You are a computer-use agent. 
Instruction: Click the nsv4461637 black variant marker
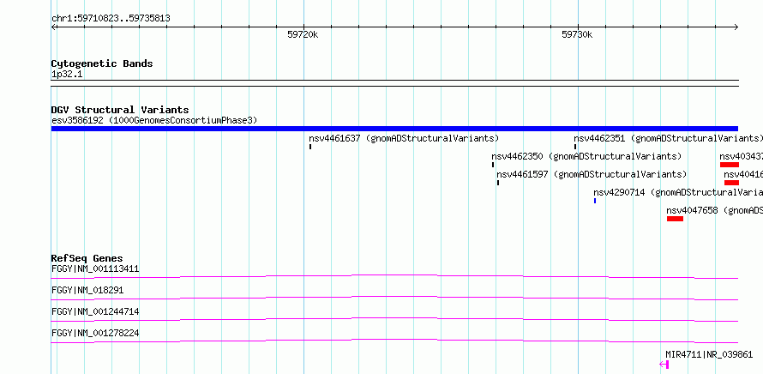[x=310, y=147]
